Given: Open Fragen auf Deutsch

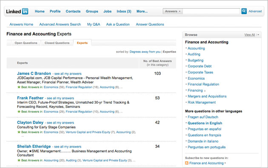Looking at the screenshot, I should [x=203, y=117].
